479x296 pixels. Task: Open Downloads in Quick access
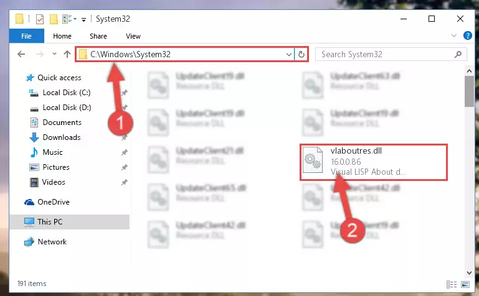(62, 137)
